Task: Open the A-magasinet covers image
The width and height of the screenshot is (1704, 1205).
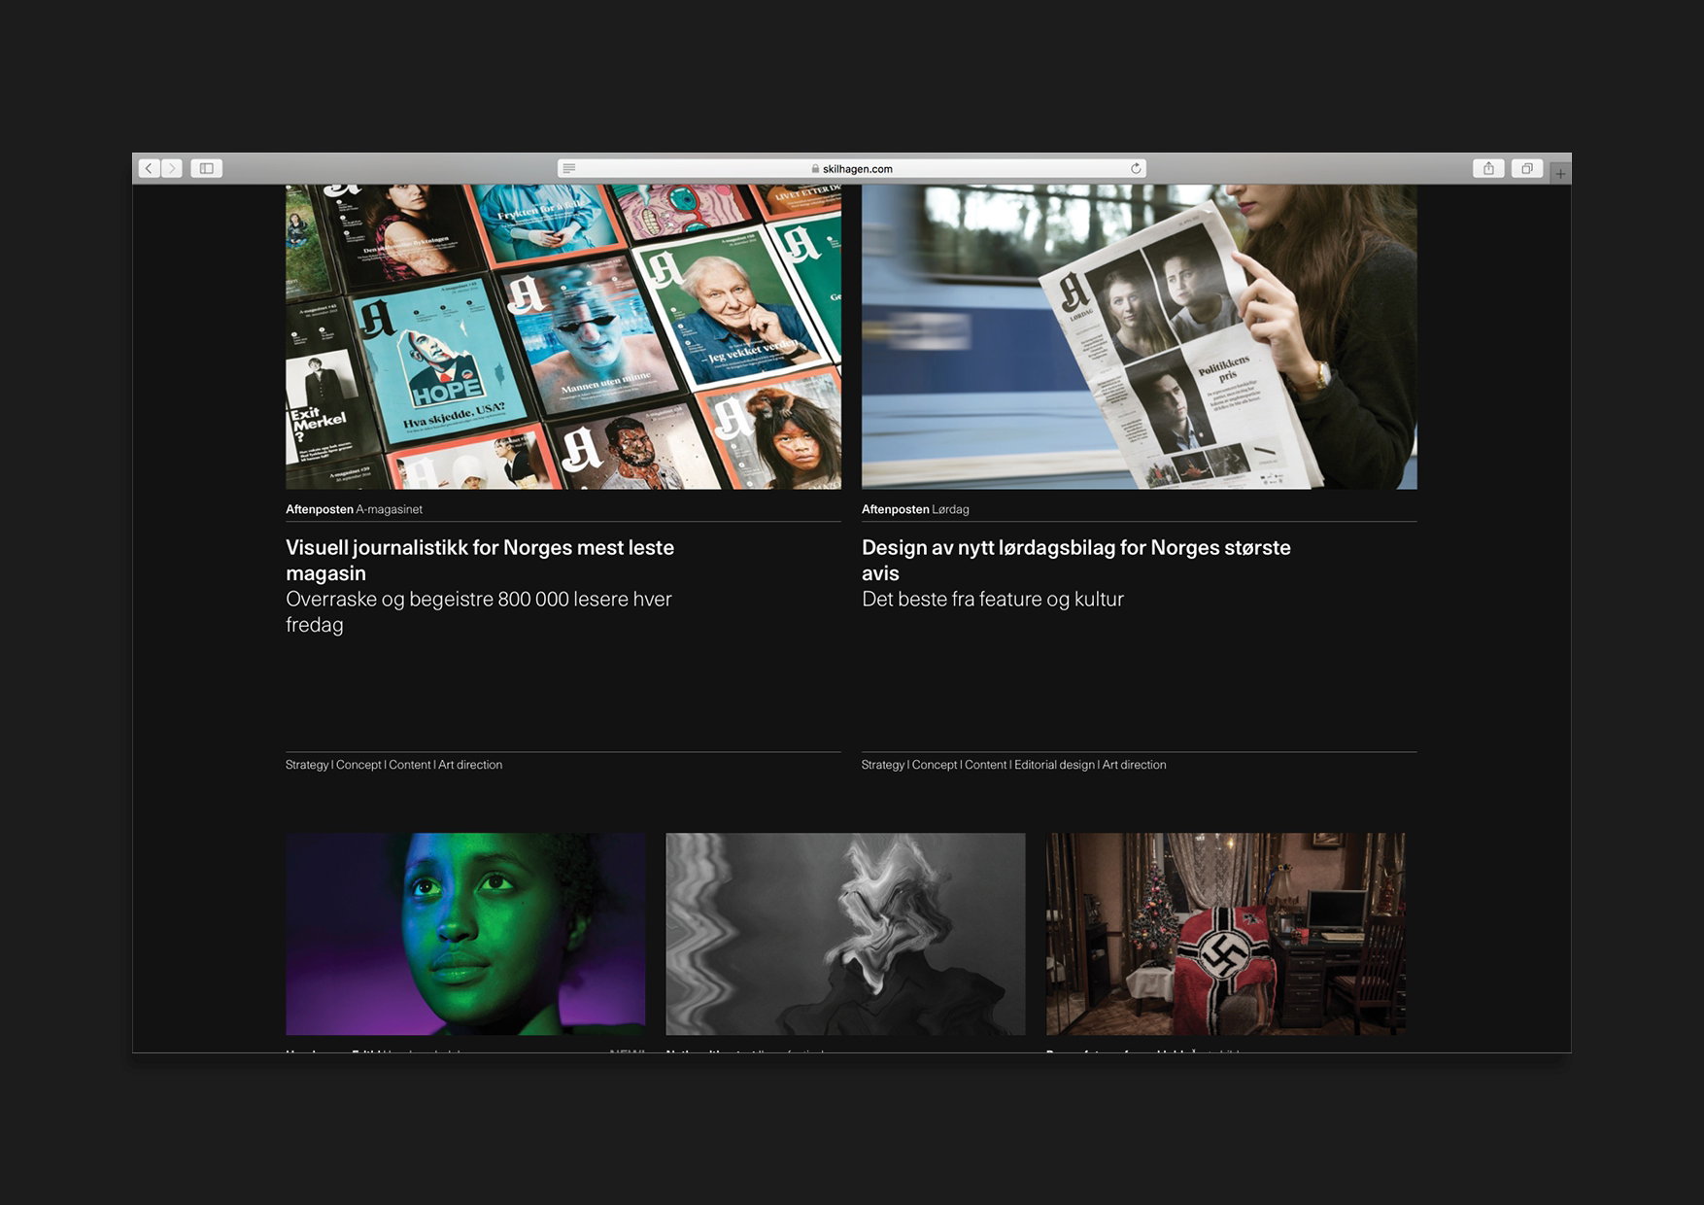Action: coord(563,336)
